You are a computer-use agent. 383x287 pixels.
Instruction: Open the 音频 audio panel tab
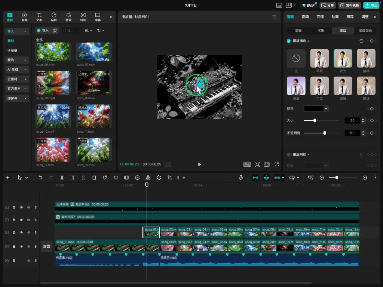click(x=24, y=17)
